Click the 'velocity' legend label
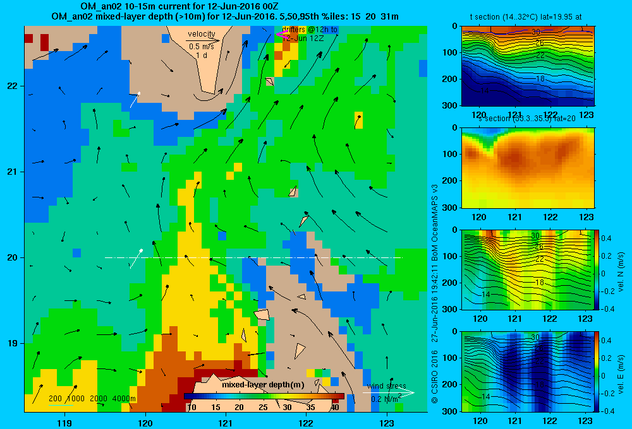632x429 pixels. click(x=202, y=34)
